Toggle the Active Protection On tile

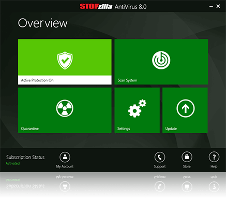(65, 62)
